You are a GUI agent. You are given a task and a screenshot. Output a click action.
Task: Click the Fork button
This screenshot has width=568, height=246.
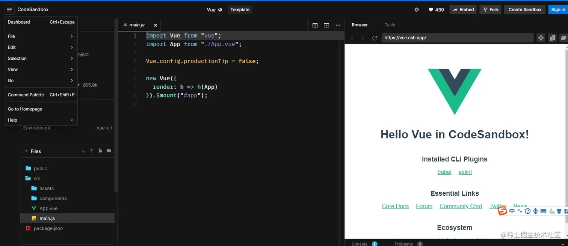490,10
